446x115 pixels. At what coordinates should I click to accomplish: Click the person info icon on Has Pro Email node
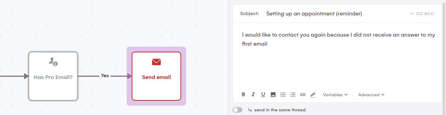coord(53,62)
